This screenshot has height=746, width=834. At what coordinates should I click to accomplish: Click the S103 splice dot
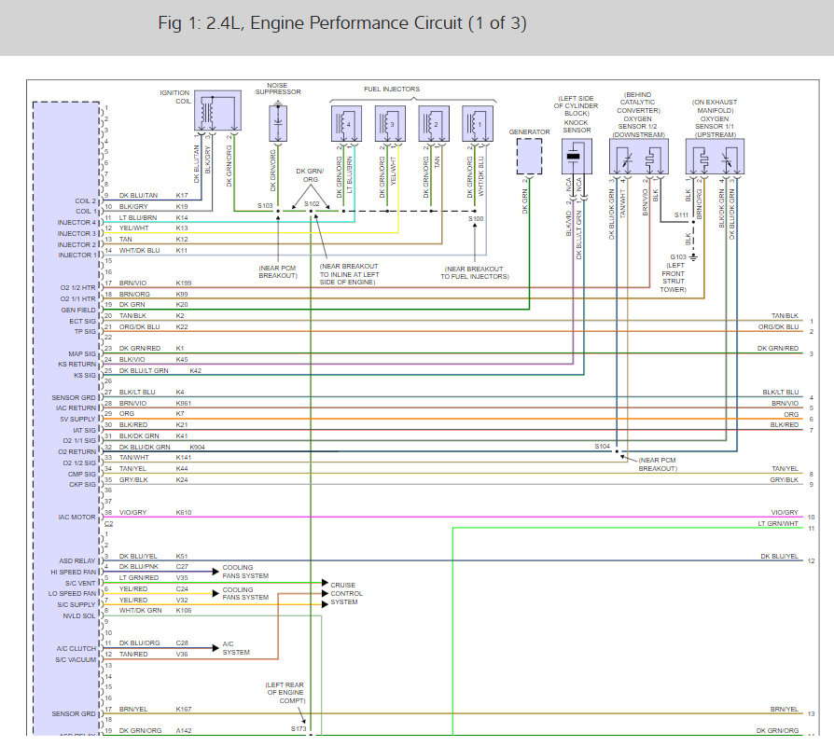[x=278, y=211]
